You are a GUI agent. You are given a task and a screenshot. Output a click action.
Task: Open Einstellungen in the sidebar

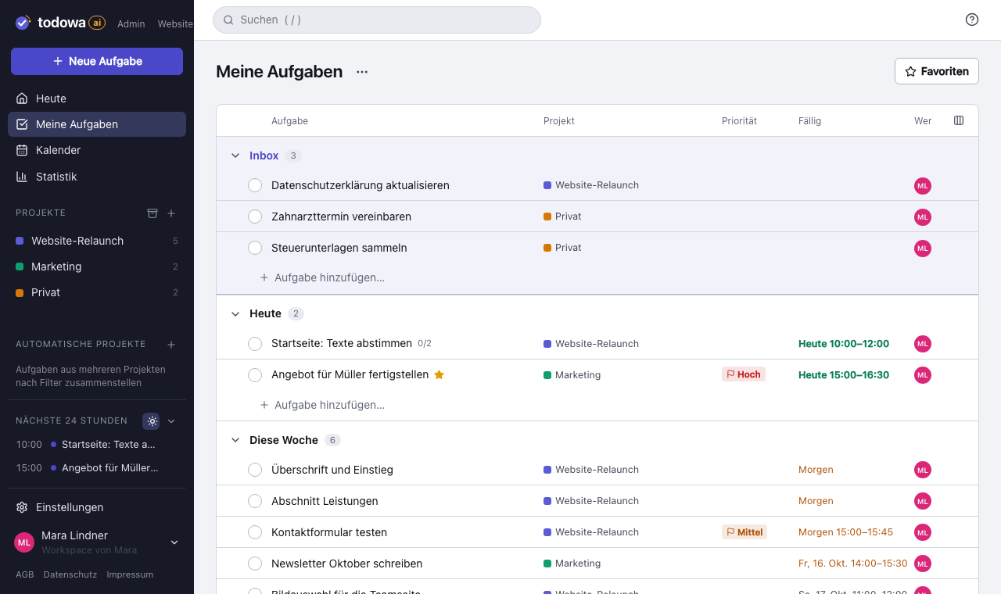(97, 507)
